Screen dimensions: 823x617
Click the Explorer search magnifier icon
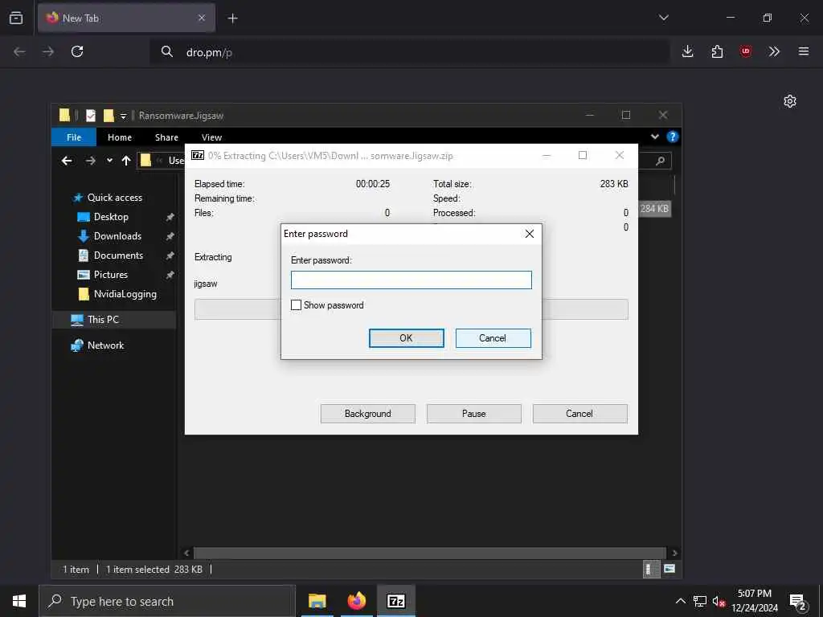(660, 161)
